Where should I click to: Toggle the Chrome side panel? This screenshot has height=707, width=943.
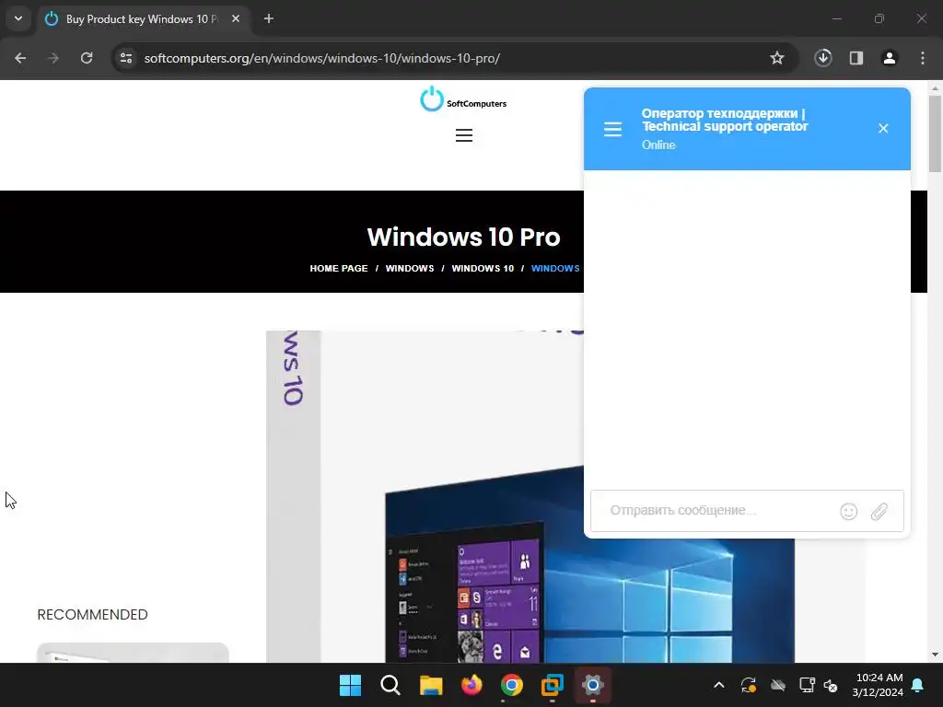(x=856, y=58)
